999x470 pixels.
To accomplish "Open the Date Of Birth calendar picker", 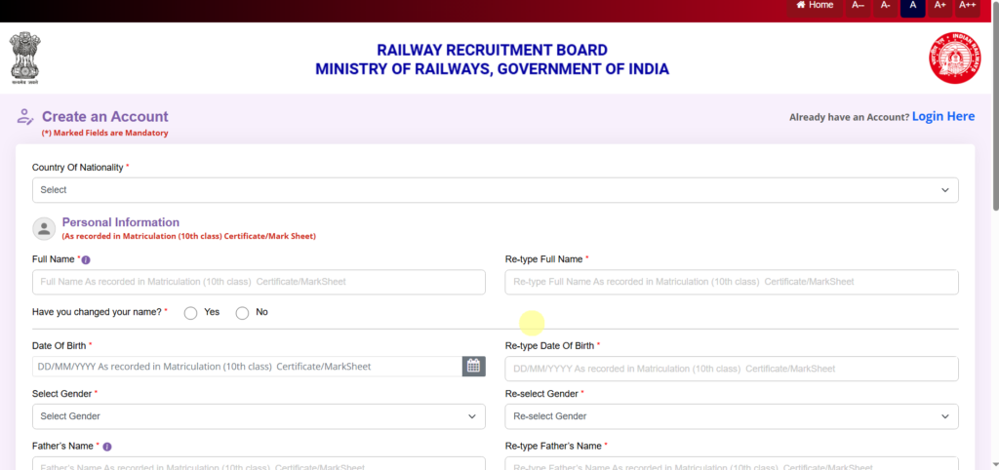I will click(x=473, y=367).
